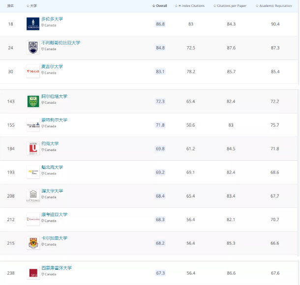Image resolution: width=300 pixels, height=285 pixels.
Task: Click the 排名 column header
Action: pos(10,6)
